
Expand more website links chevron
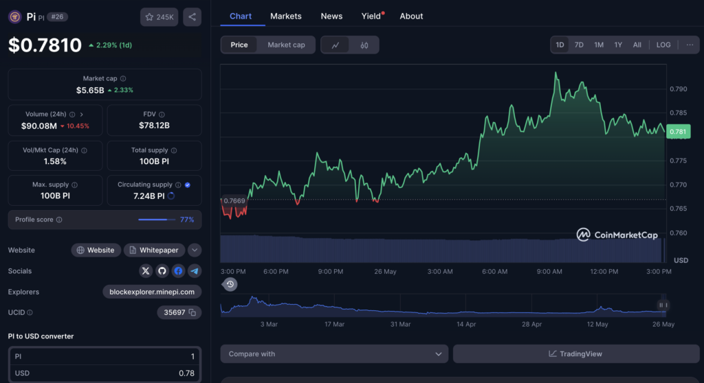point(195,251)
